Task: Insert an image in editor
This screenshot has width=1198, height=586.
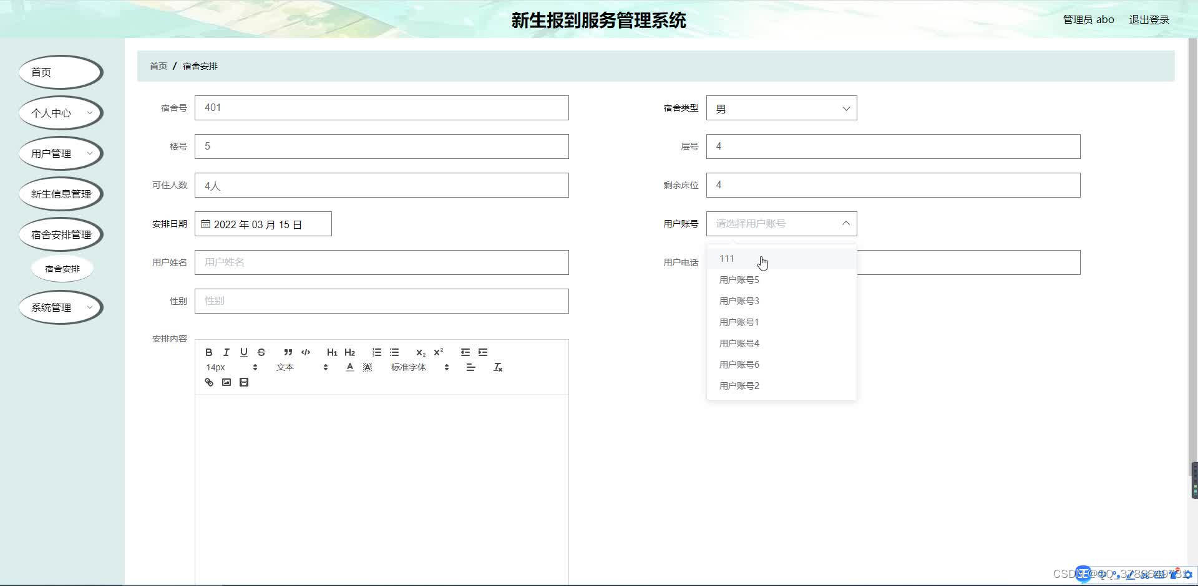Action: pyautogui.click(x=226, y=382)
